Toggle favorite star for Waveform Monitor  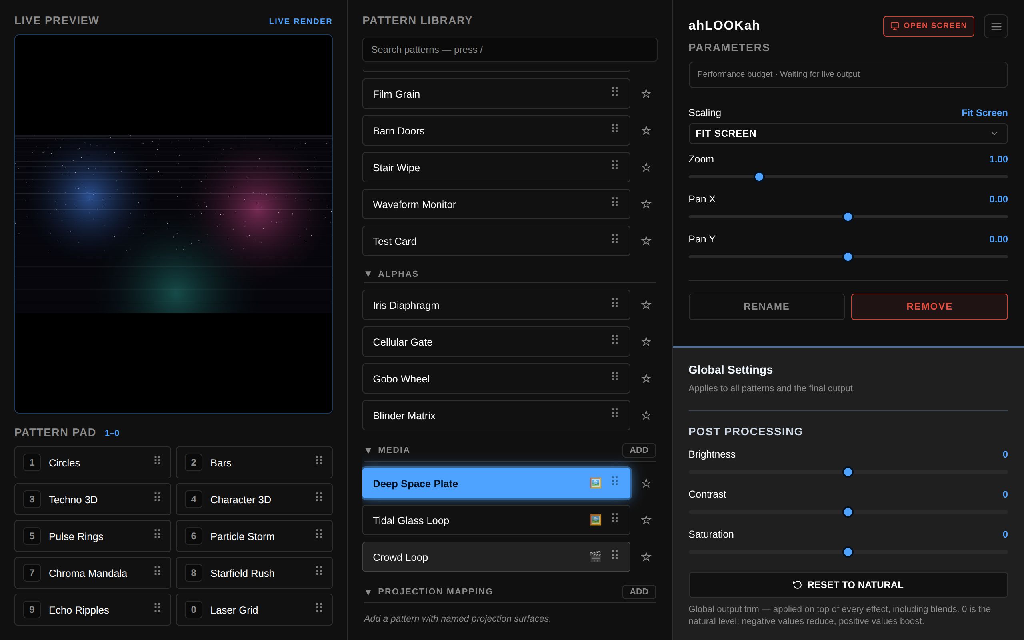click(646, 204)
